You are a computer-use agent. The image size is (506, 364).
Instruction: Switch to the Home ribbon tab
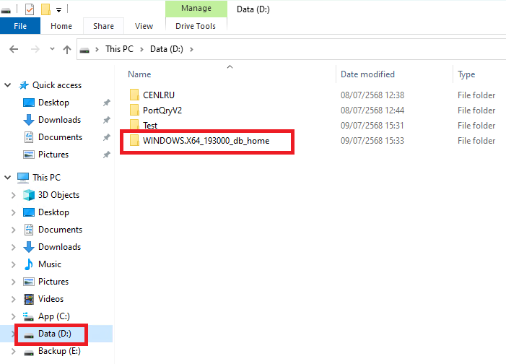[61, 26]
